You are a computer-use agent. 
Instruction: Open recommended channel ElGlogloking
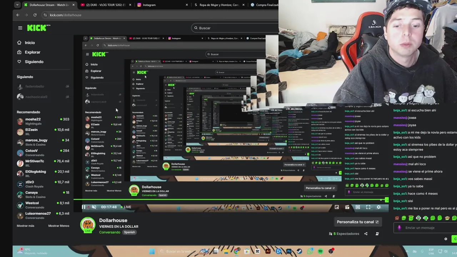click(x=43, y=173)
